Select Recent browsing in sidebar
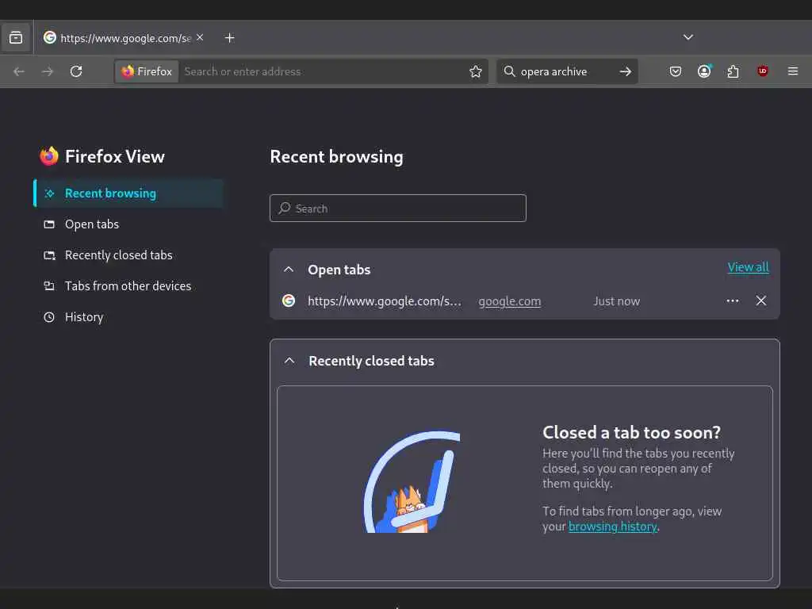 pos(128,193)
